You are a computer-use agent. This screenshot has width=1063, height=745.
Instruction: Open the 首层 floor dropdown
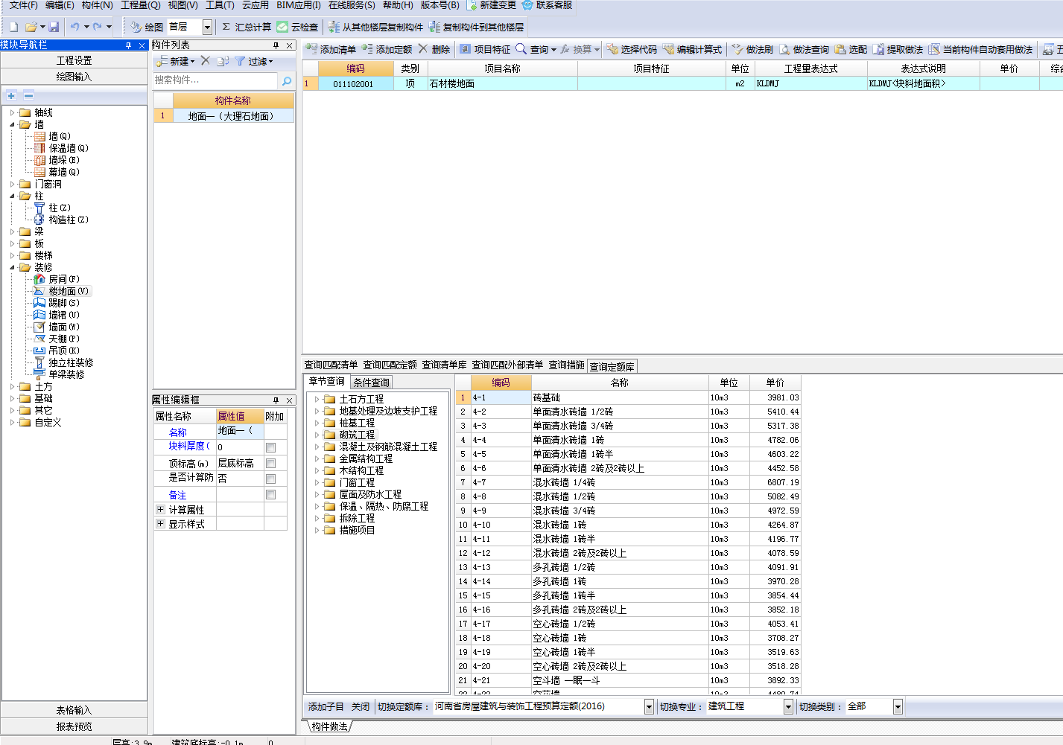[207, 28]
